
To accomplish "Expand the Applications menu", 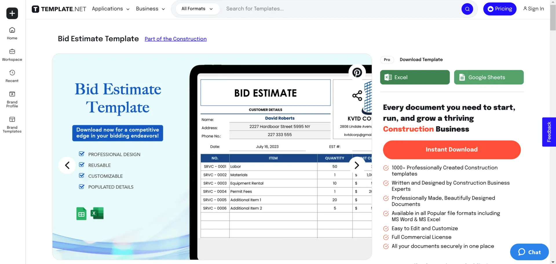I will [111, 9].
